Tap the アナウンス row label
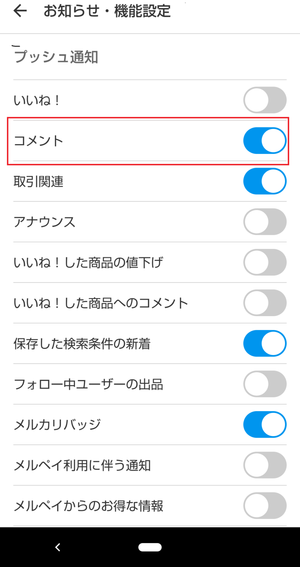 45,222
